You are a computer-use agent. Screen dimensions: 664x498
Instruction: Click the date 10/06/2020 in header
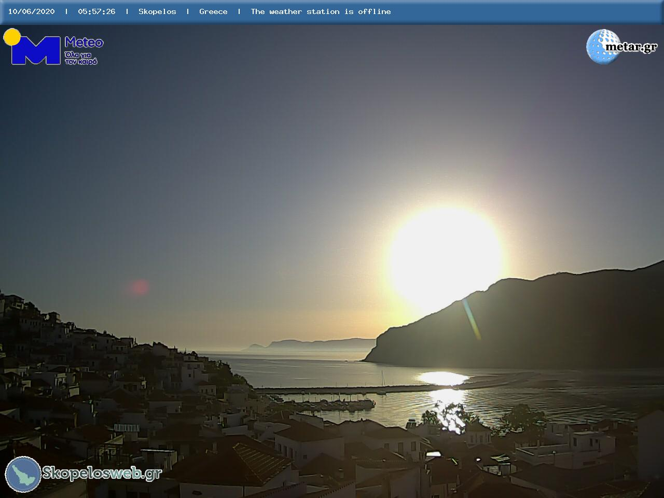click(x=31, y=11)
